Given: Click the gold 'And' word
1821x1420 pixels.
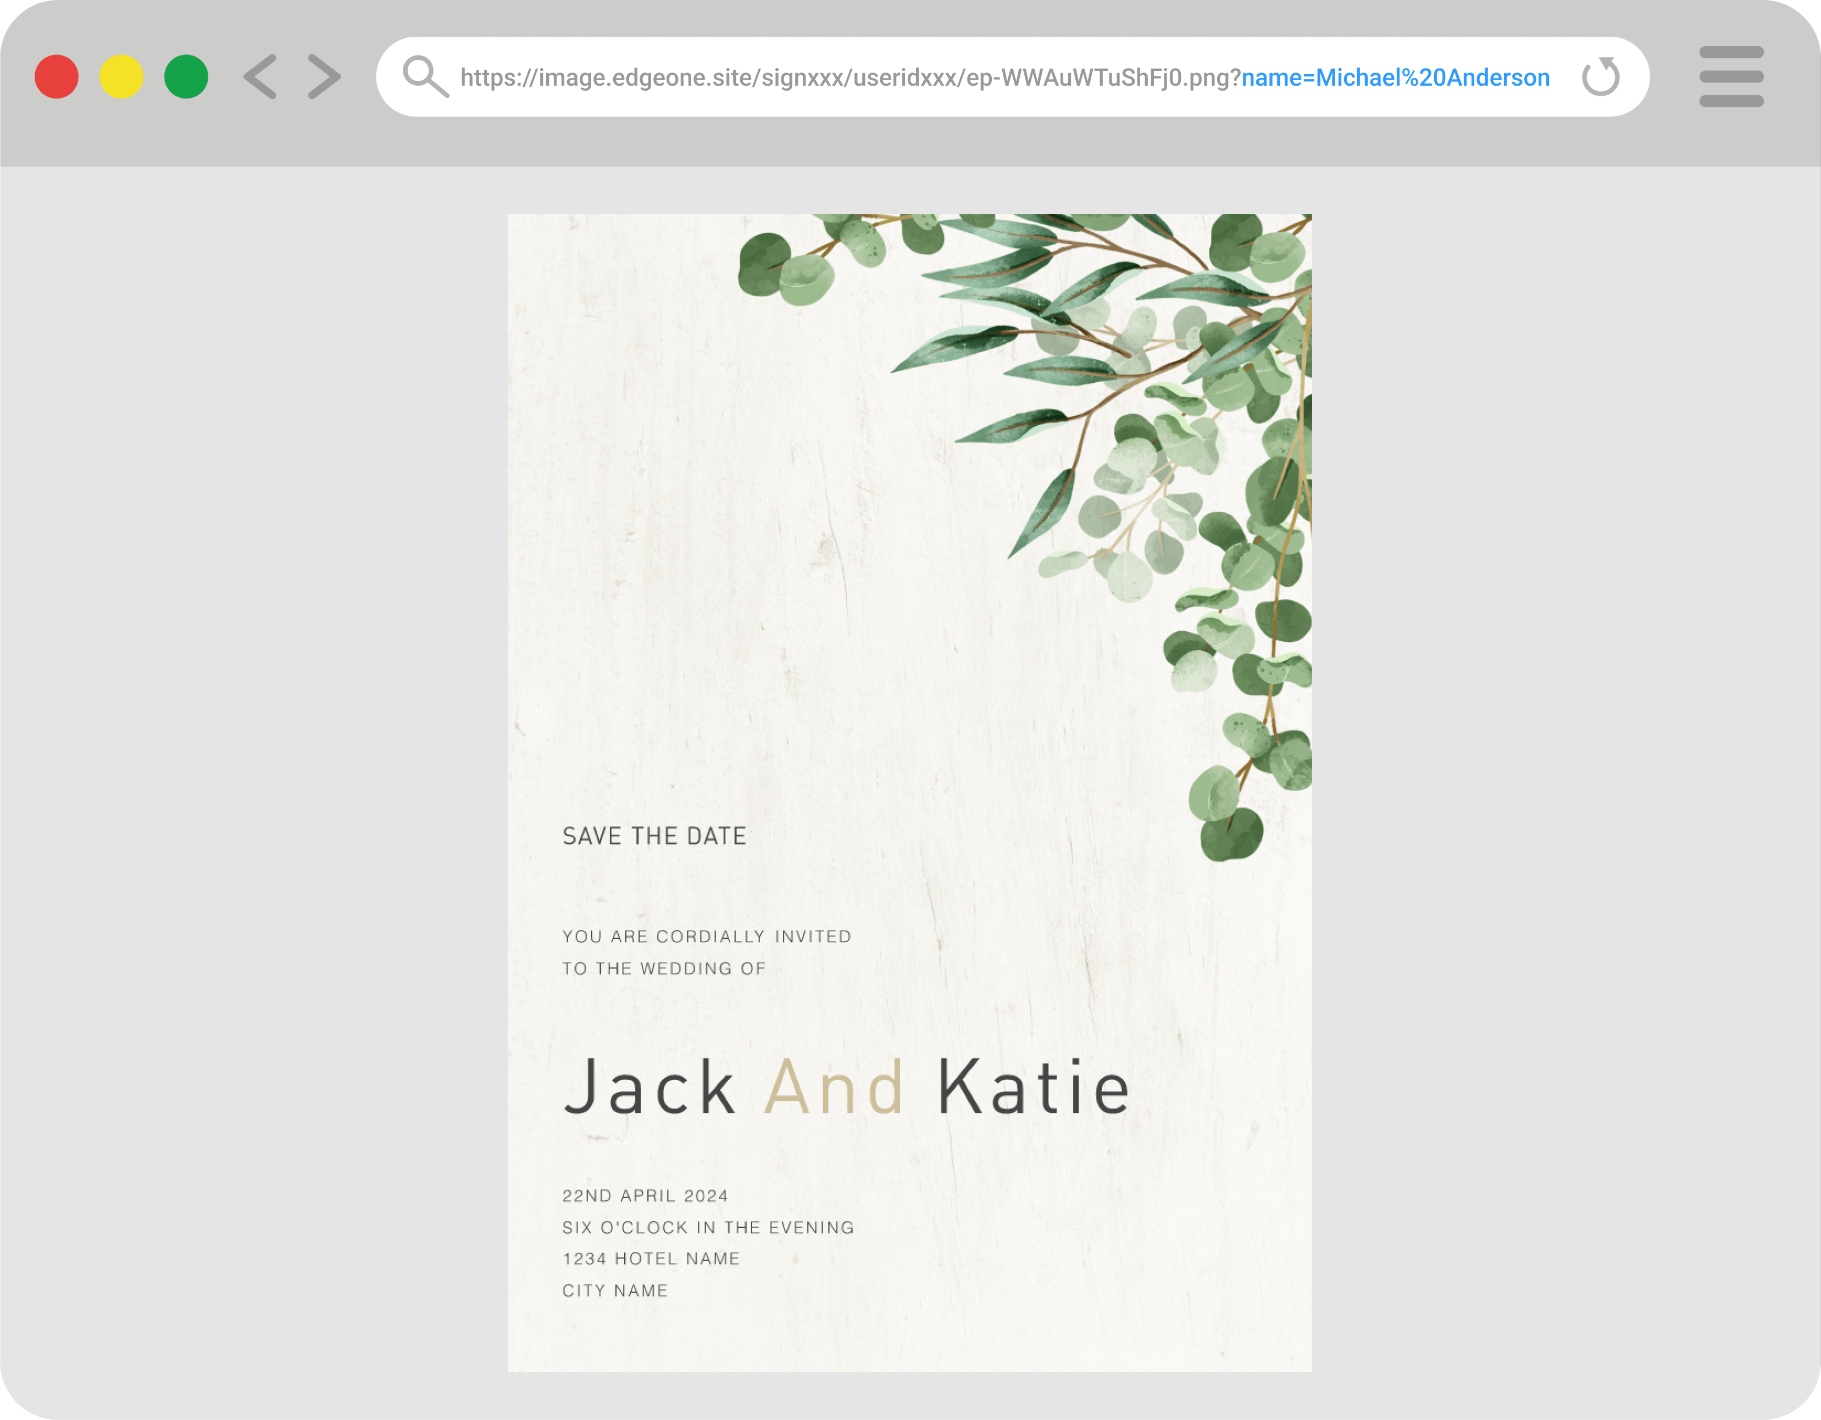Looking at the screenshot, I should [835, 1087].
